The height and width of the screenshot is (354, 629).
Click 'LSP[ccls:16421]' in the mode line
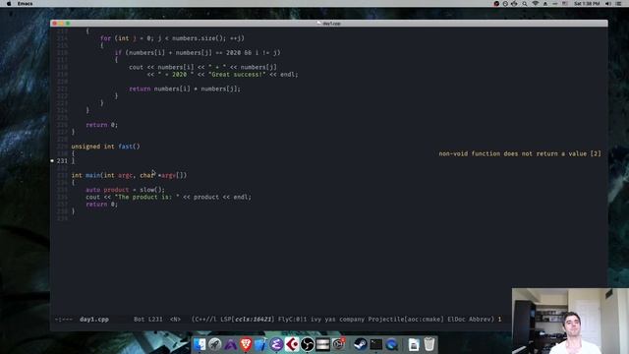pyautogui.click(x=247, y=320)
